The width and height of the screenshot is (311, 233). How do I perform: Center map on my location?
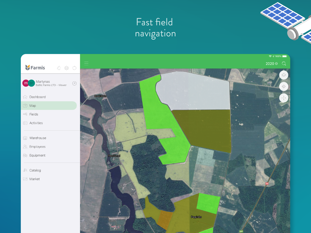point(284,87)
